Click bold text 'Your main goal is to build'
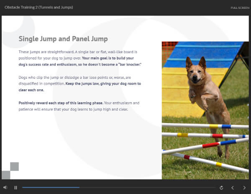This screenshot has width=251, height=194. 108,58
